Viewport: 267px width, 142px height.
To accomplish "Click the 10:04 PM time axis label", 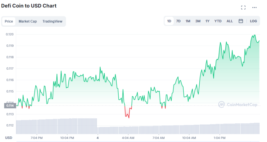I will (67, 138).
